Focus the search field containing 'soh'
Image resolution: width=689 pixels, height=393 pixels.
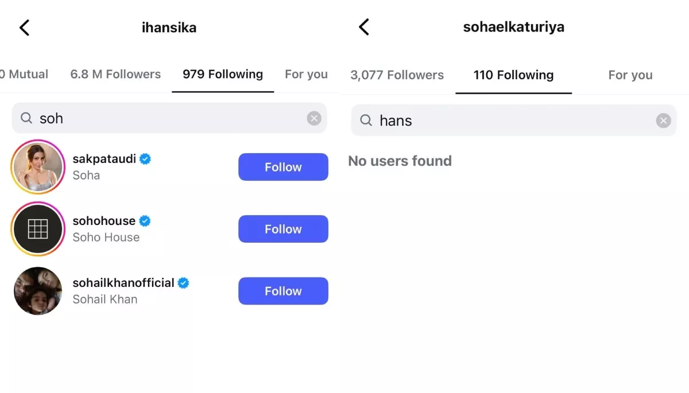167,118
